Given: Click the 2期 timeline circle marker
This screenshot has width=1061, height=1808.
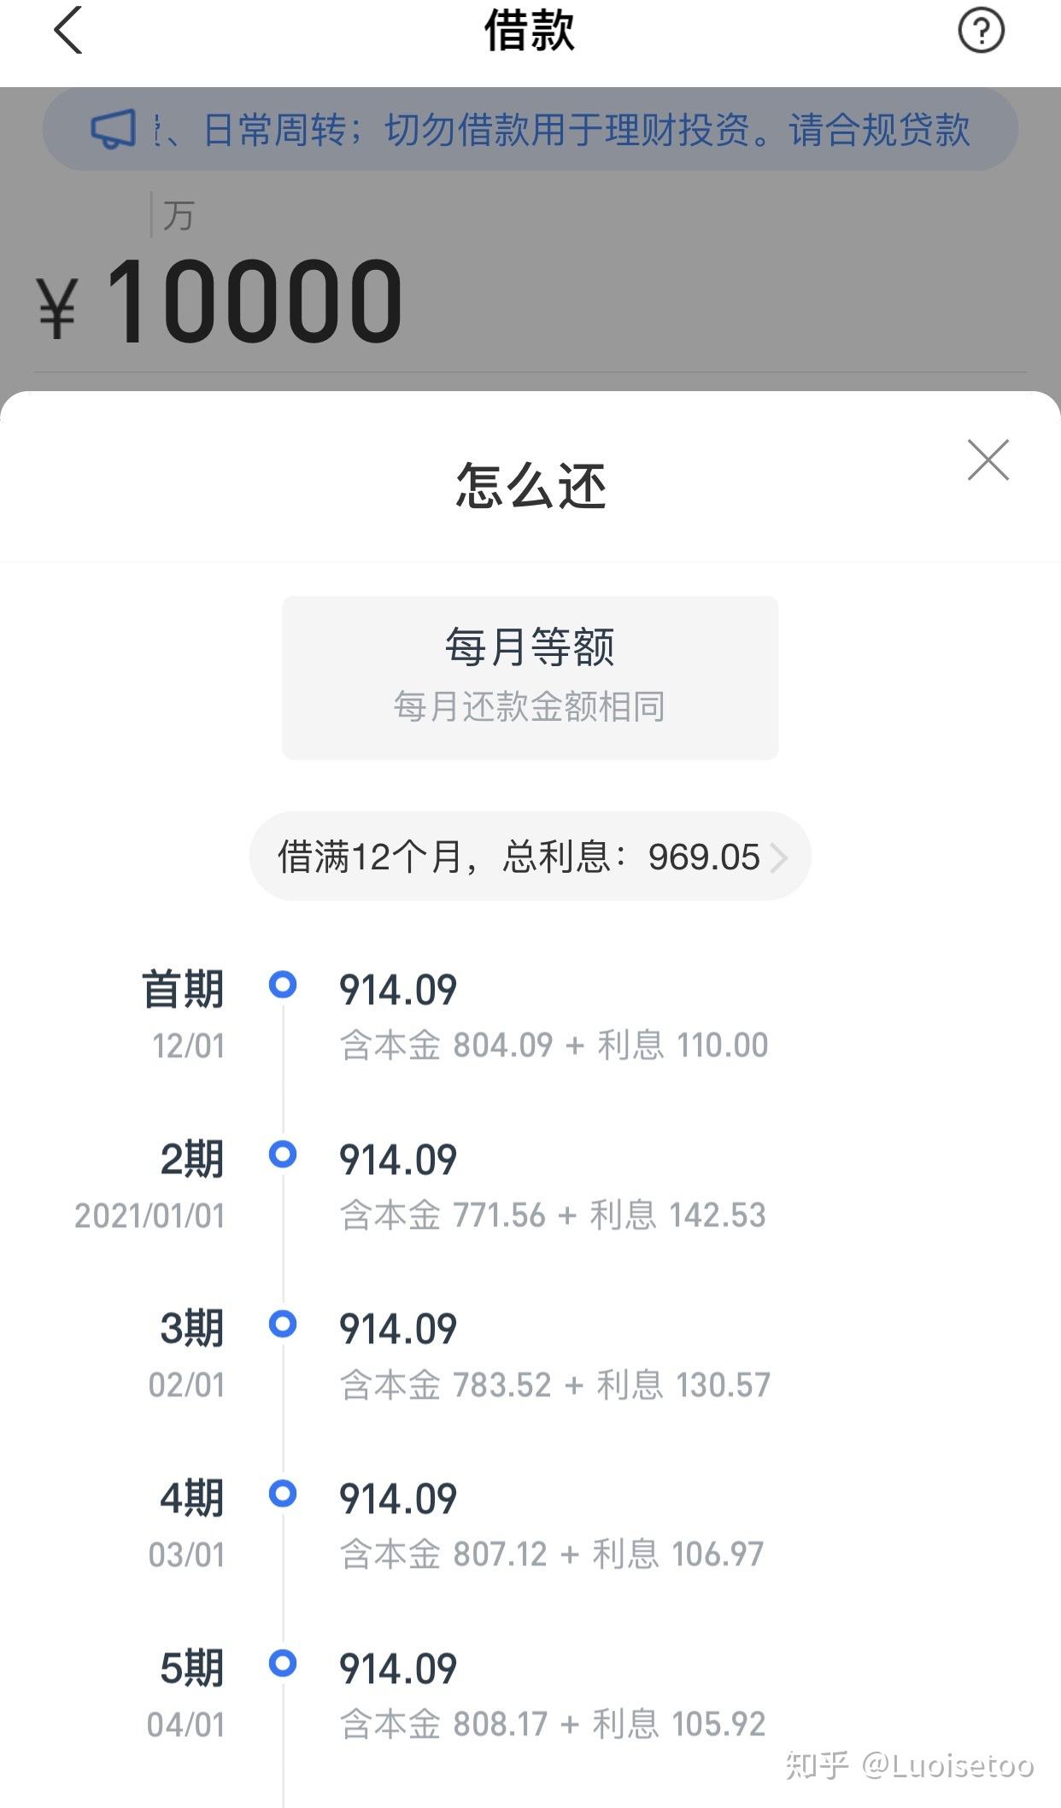Looking at the screenshot, I should (283, 1155).
